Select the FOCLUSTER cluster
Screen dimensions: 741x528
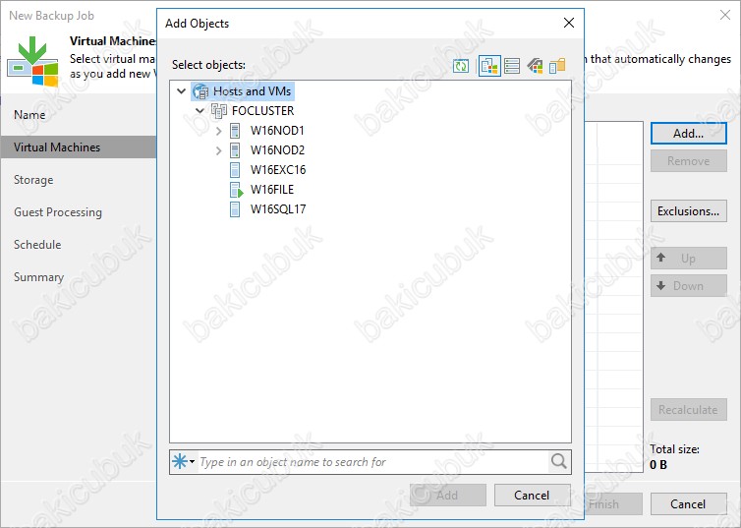coord(262,111)
